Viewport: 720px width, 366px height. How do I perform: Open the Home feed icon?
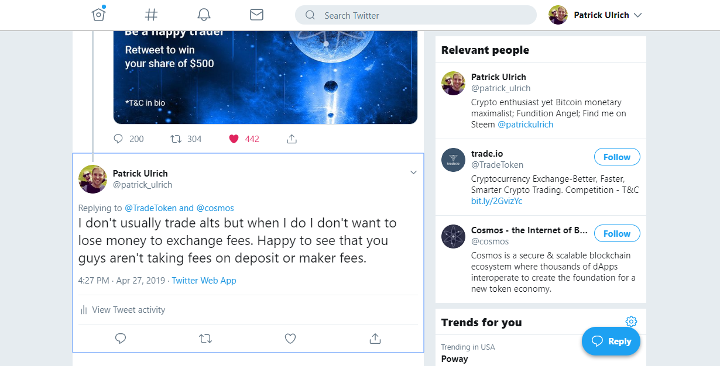(98, 15)
